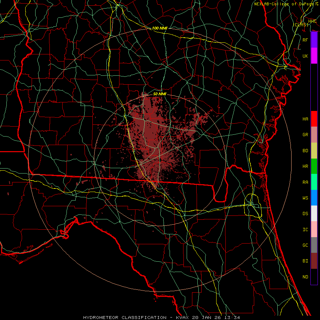Select the BD legend label
This screenshot has height=320, width=320.
(305, 151)
